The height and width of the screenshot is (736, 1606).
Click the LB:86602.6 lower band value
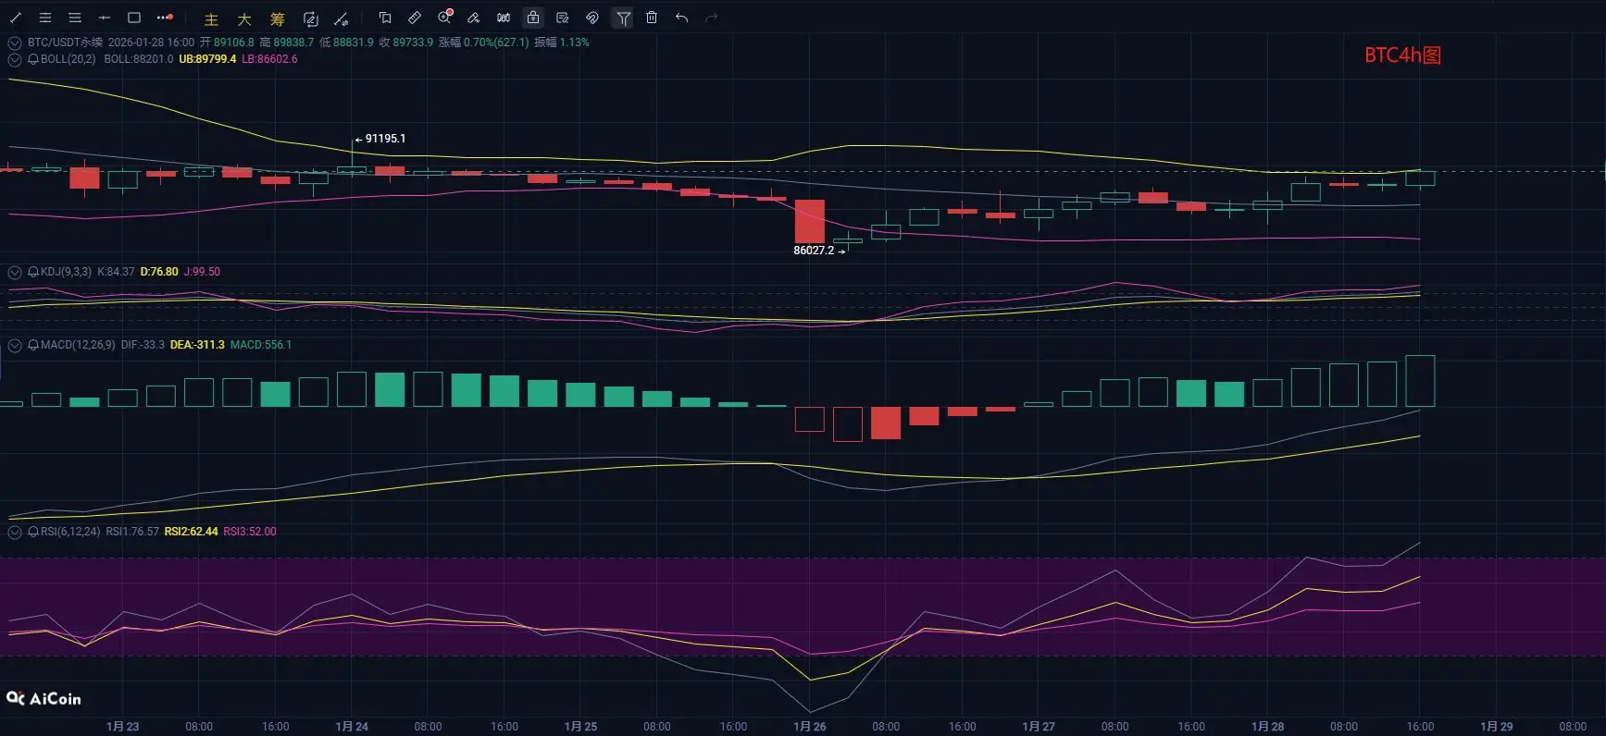[x=269, y=59]
